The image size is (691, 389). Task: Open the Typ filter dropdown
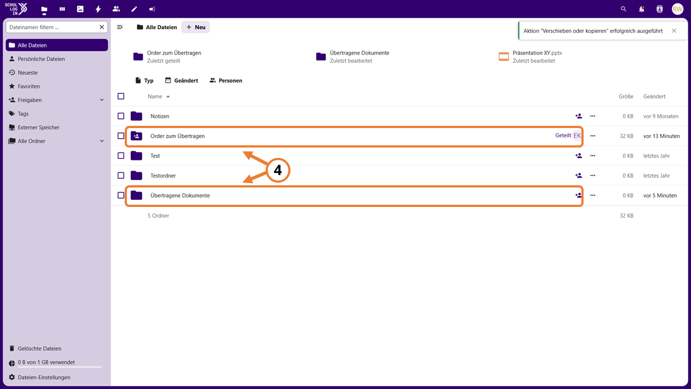144,81
